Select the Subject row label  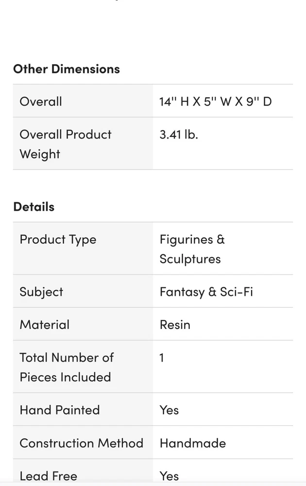(x=41, y=292)
